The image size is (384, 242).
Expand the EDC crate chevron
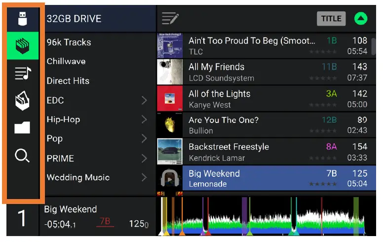click(144, 100)
